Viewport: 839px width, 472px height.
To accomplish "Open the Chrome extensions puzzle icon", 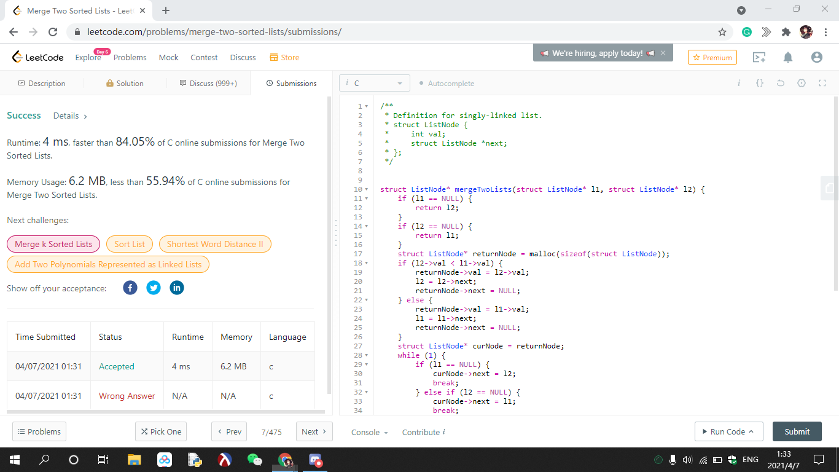I will pyautogui.click(x=786, y=32).
